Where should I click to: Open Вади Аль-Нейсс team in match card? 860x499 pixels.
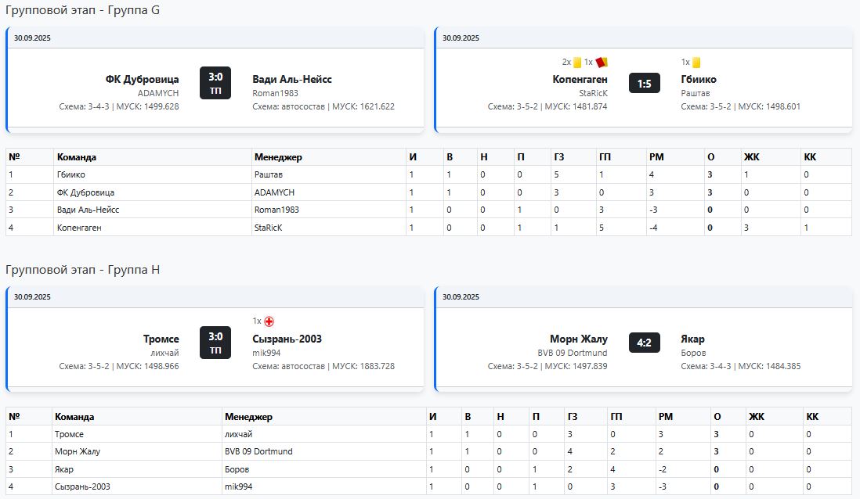292,79
